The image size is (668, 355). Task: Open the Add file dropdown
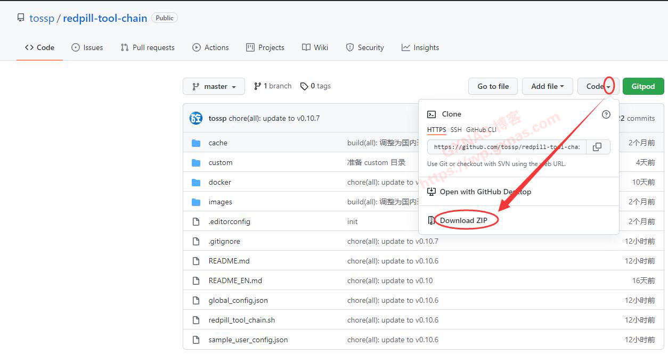click(x=547, y=86)
